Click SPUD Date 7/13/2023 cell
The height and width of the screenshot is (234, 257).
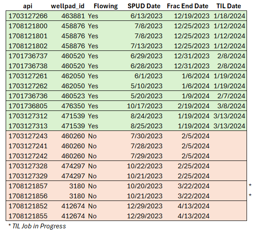pyautogui.click(x=146, y=46)
